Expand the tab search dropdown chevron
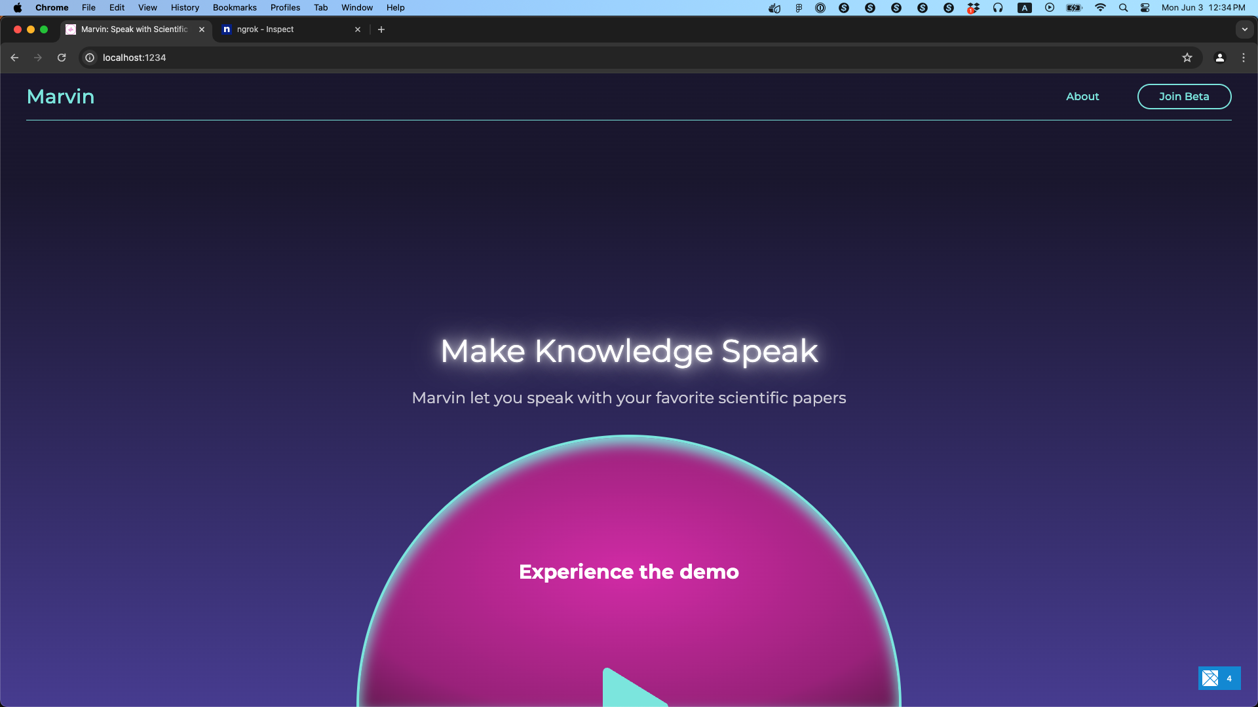The width and height of the screenshot is (1258, 707). click(1244, 29)
